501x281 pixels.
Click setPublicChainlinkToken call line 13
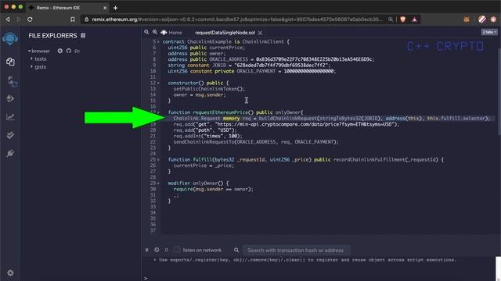209,89
